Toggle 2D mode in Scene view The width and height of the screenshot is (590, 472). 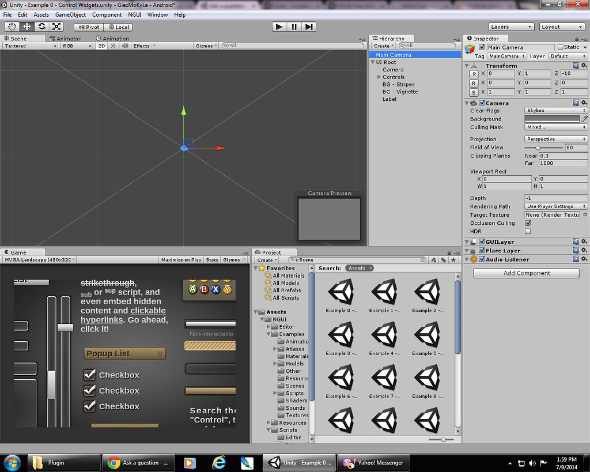tap(101, 46)
